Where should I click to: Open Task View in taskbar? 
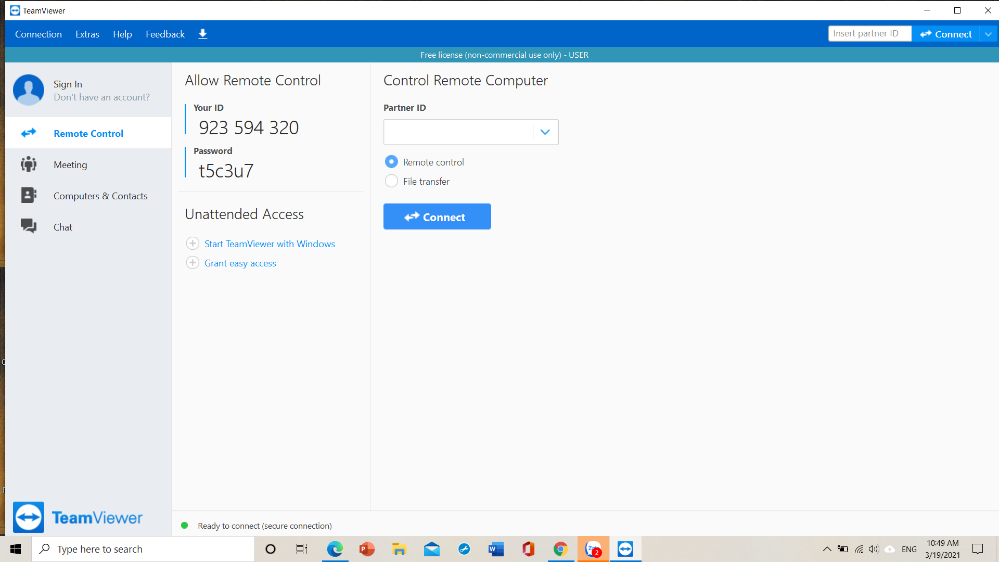(302, 549)
